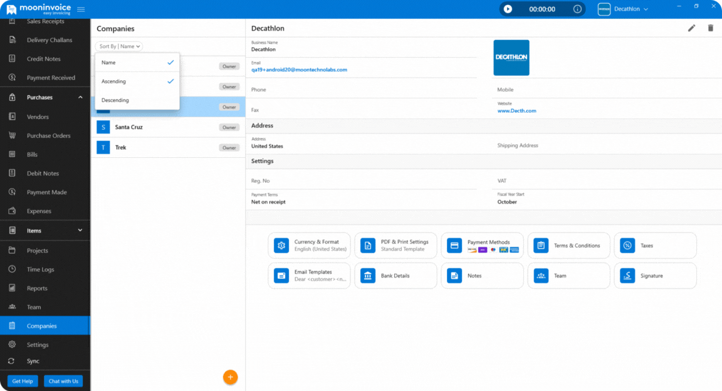
Task: Open Team tile in company settings
Action: click(x=568, y=276)
